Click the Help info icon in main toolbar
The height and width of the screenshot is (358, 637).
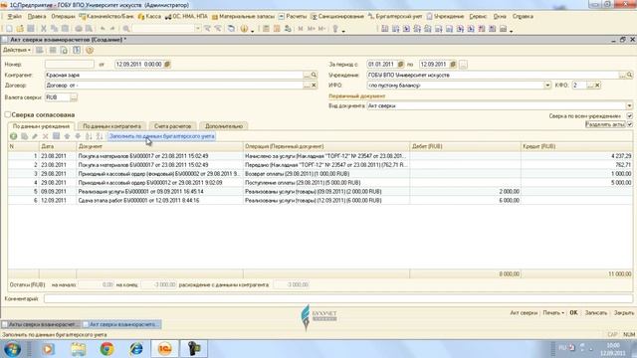244,29
